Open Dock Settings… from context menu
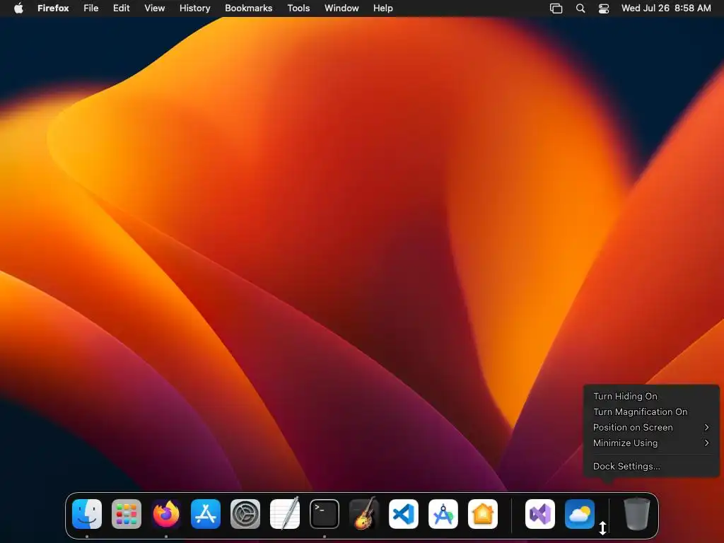Image resolution: width=724 pixels, height=543 pixels. click(x=651, y=467)
